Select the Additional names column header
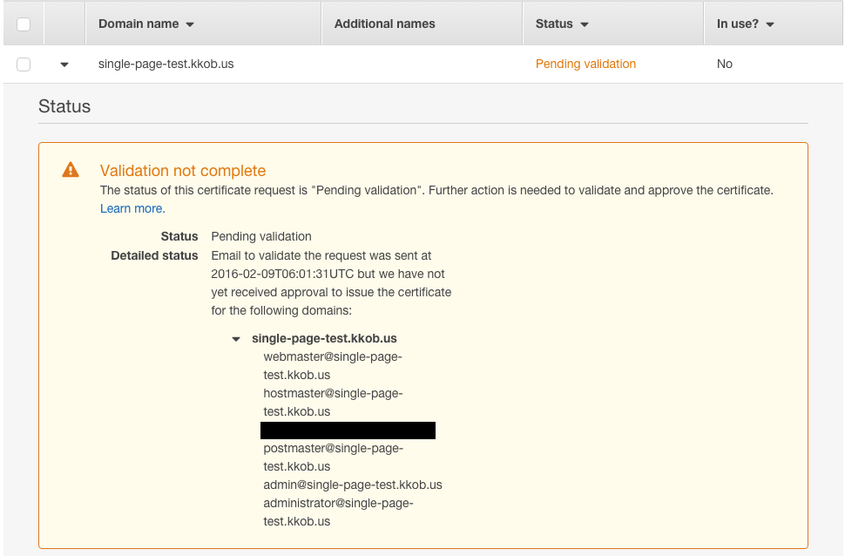The height and width of the screenshot is (556, 845). [384, 24]
